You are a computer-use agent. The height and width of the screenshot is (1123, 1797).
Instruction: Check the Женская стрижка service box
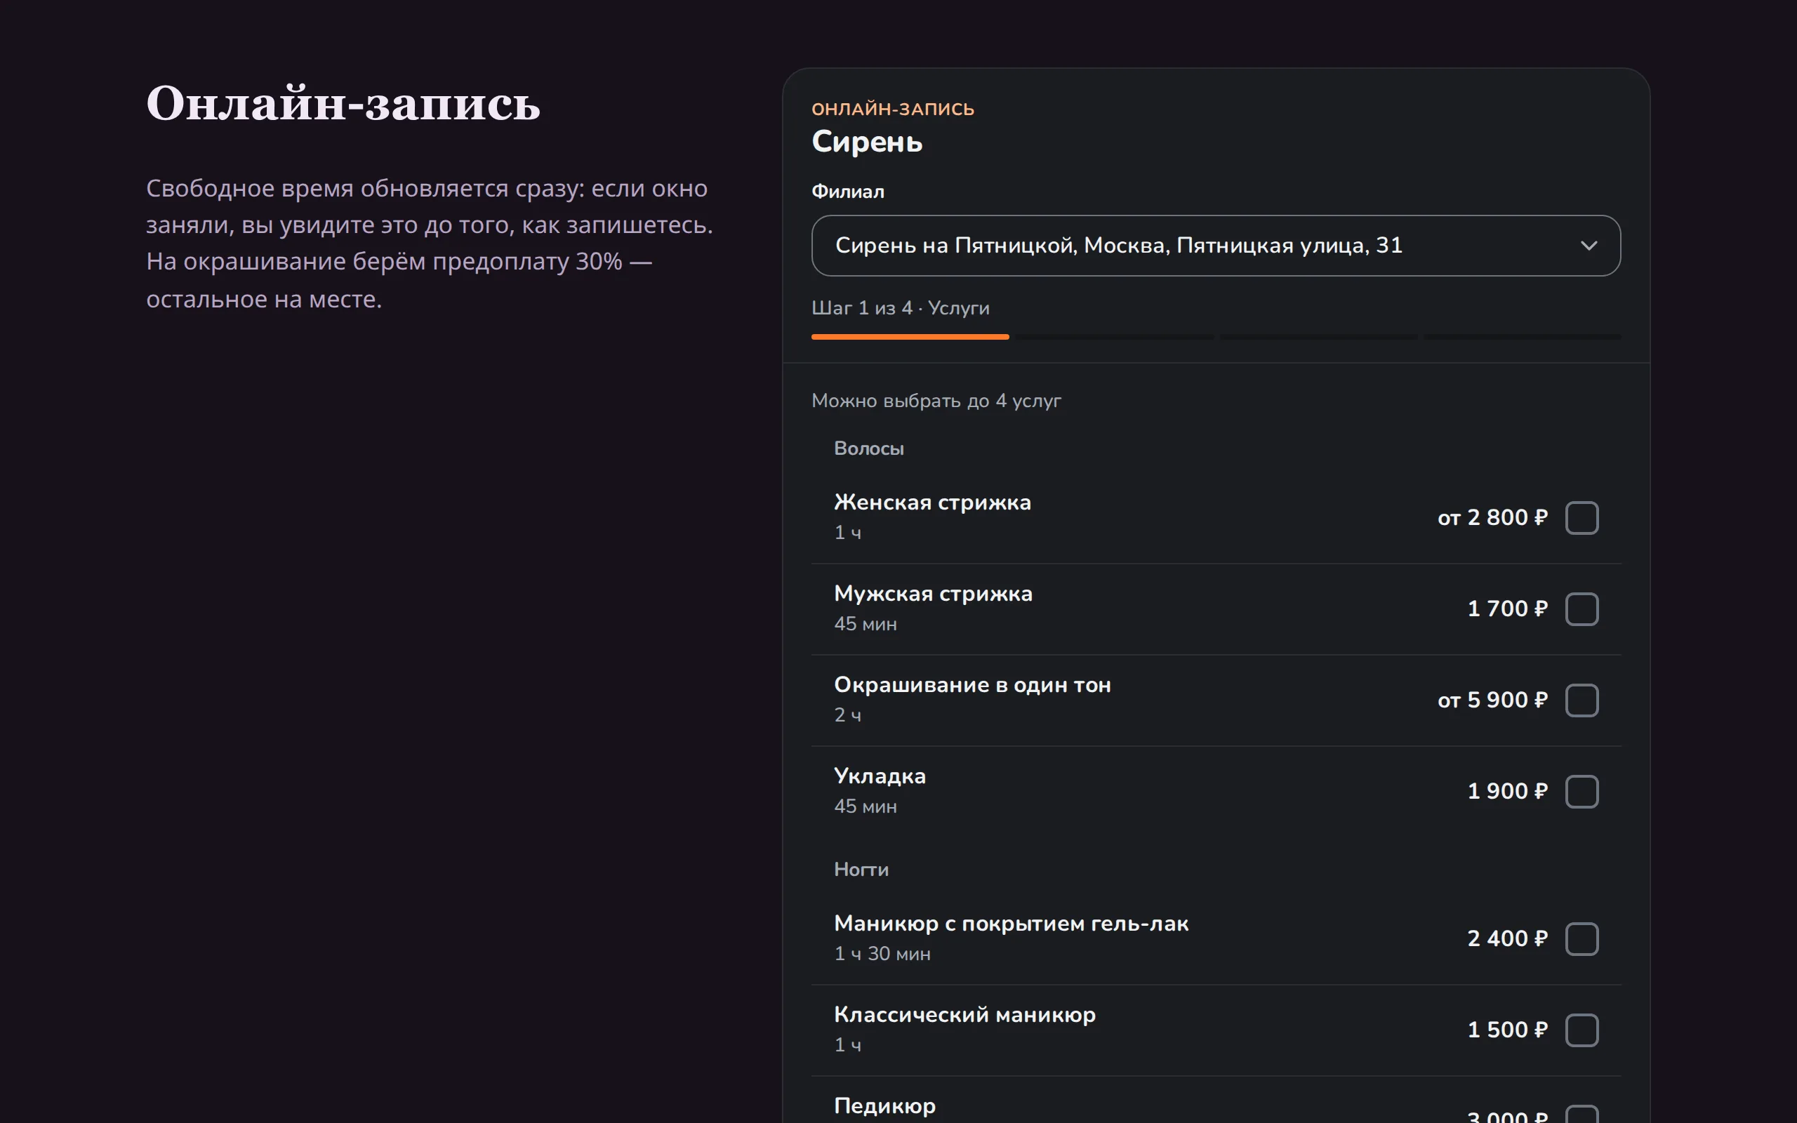(1582, 518)
